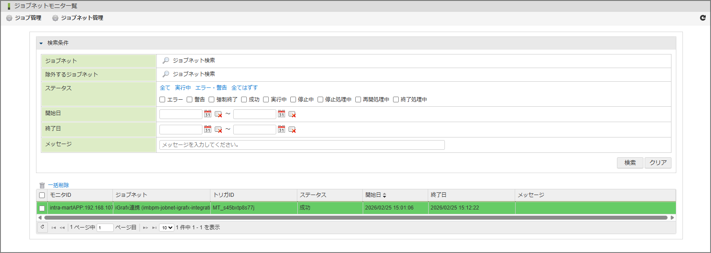Click the 一括削除 link

click(x=58, y=185)
